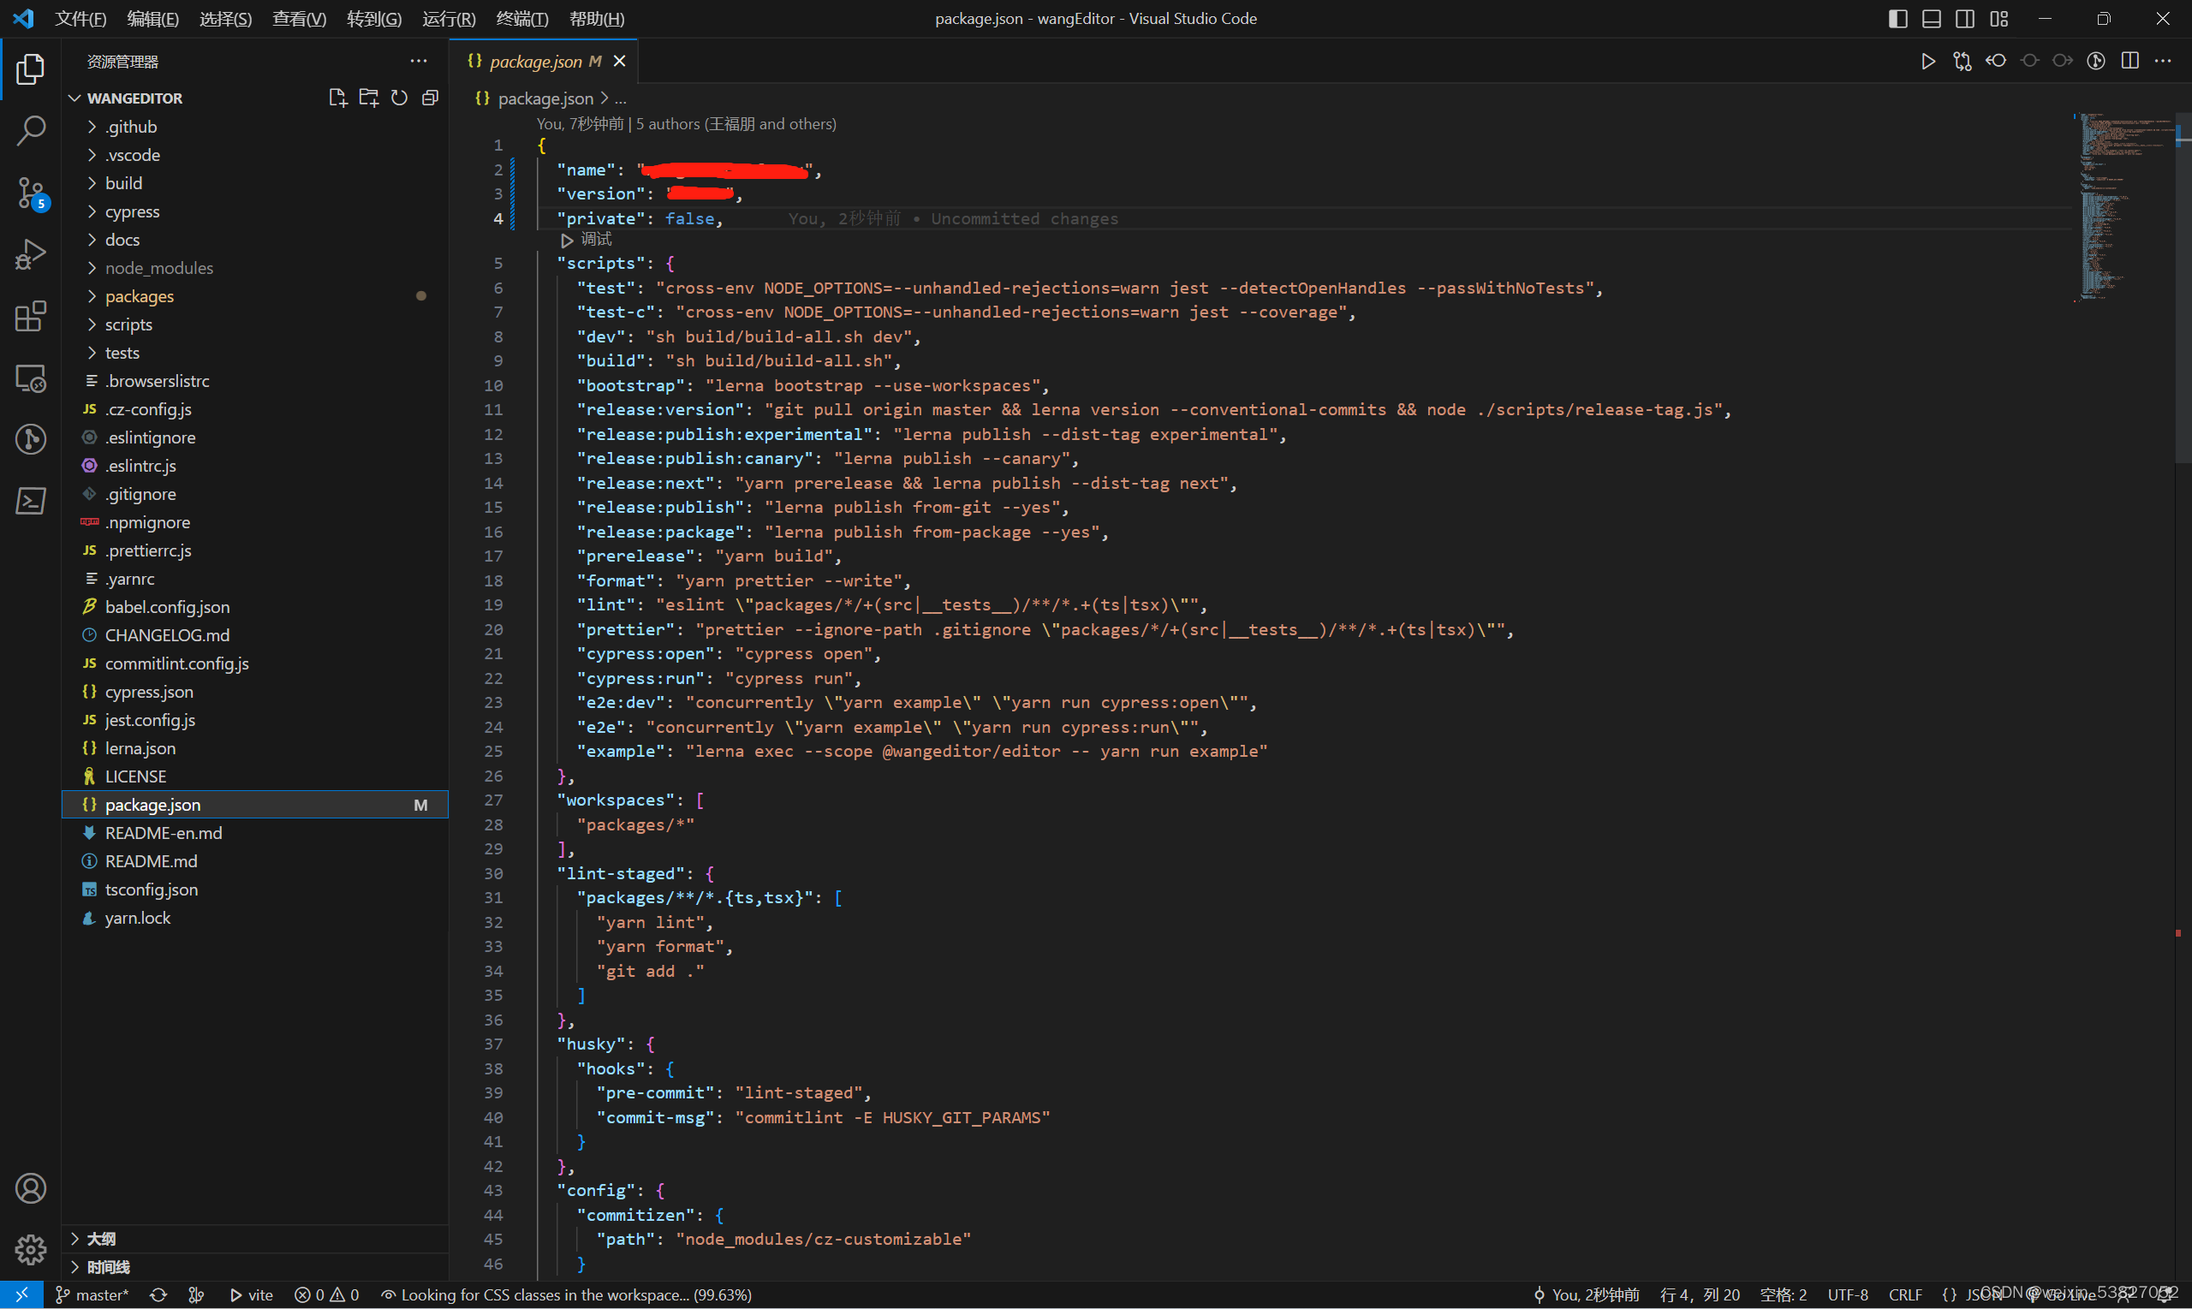Viewport: 2192px width, 1309px height.
Task: Open Remote Explorer in activity bar
Action: (x=30, y=378)
